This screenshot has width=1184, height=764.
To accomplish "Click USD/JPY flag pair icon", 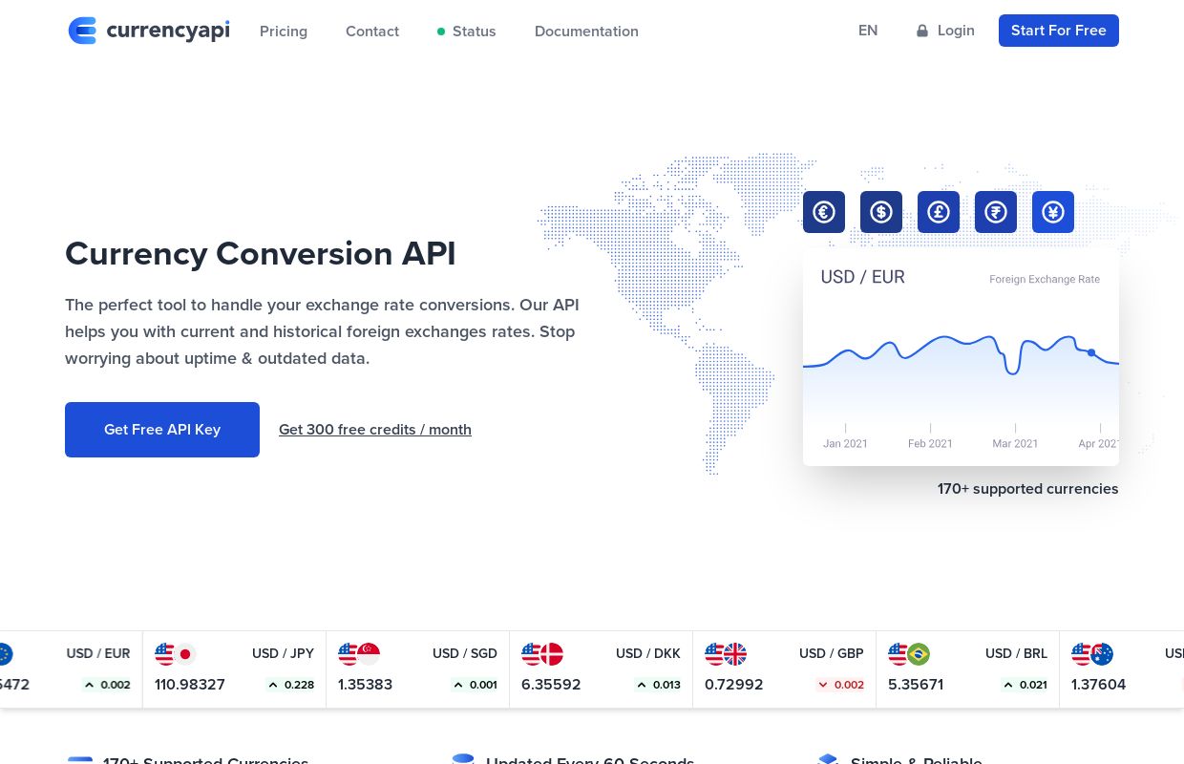I will point(176,654).
